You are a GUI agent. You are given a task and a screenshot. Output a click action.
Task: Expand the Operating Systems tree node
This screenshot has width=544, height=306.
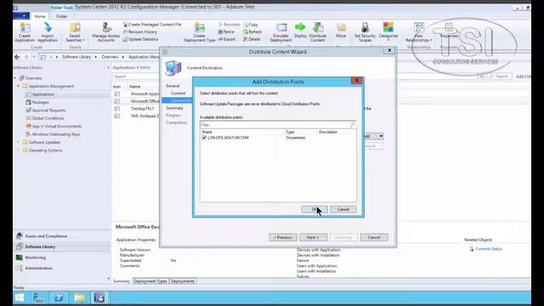(19, 150)
